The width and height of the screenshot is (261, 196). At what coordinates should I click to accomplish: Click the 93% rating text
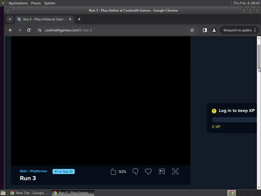[x=123, y=172]
